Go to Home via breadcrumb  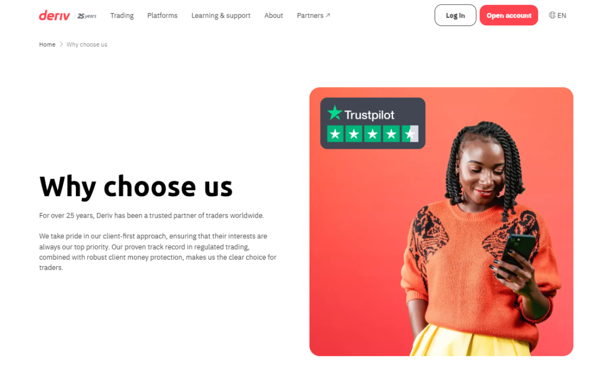pos(47,44)
